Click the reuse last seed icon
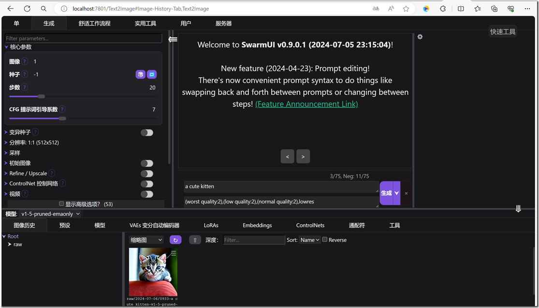 [152, 74]
